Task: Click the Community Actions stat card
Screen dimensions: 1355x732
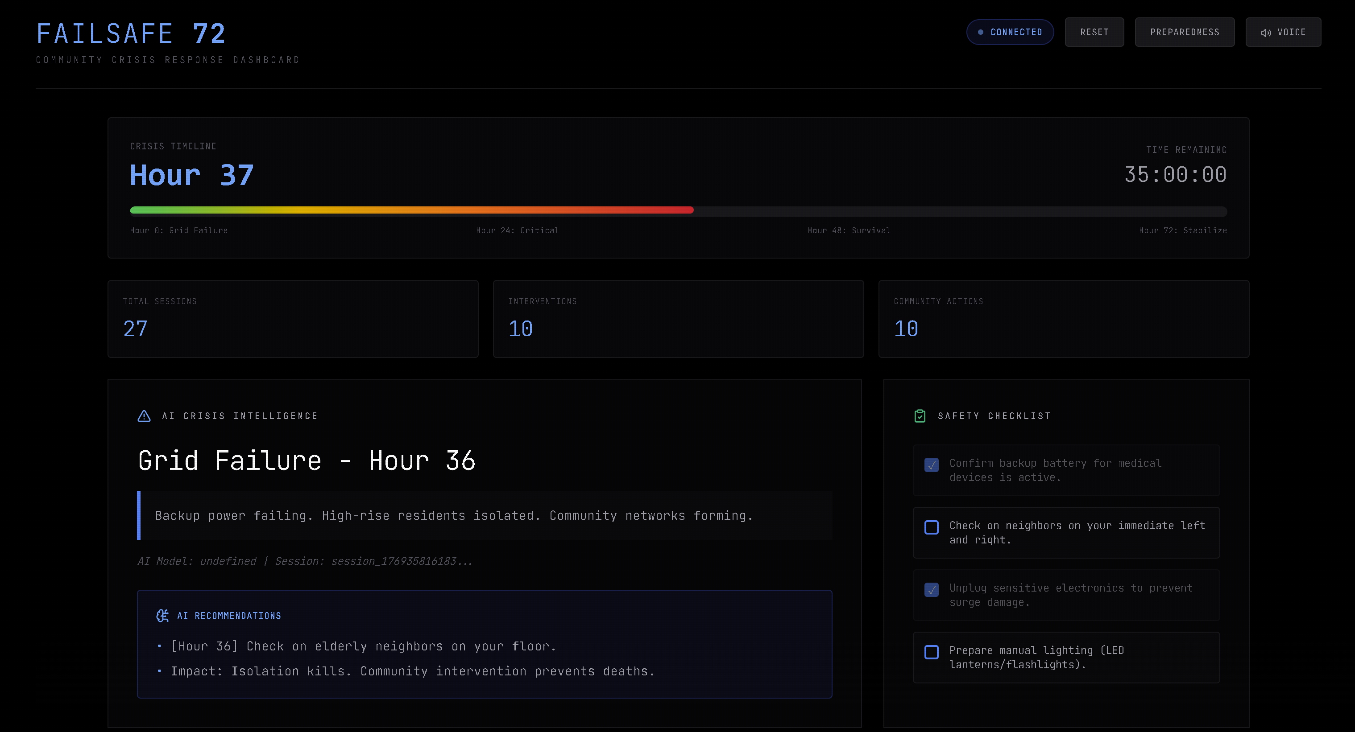Action: tap(1064, 319)
